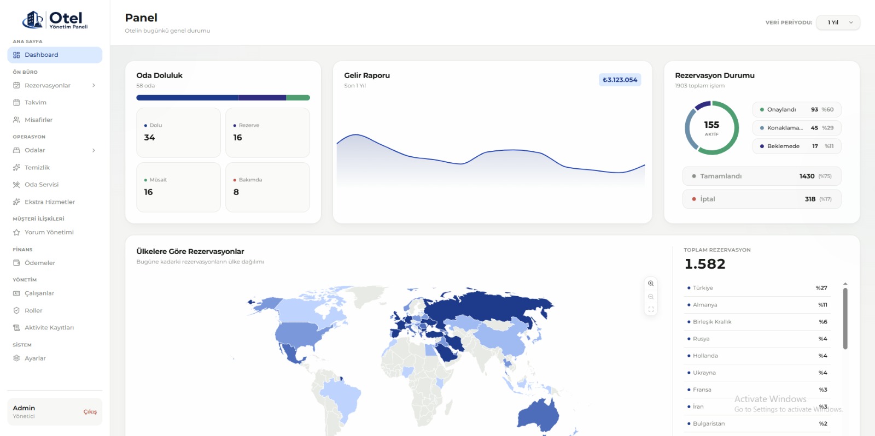Click the Konaklama legend chip
The height and width of the screenshot is (436, 875).
pyautogui.click(x=797, y=128)
